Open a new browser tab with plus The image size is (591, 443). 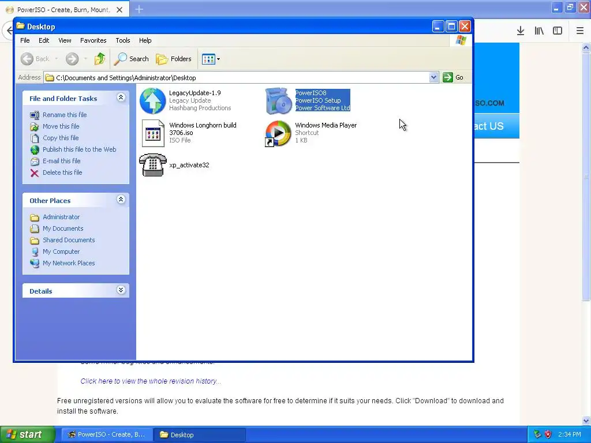click(x=139, y=9)
